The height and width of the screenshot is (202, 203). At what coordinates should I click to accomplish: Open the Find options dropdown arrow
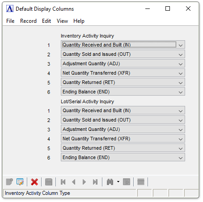point(118,181)
